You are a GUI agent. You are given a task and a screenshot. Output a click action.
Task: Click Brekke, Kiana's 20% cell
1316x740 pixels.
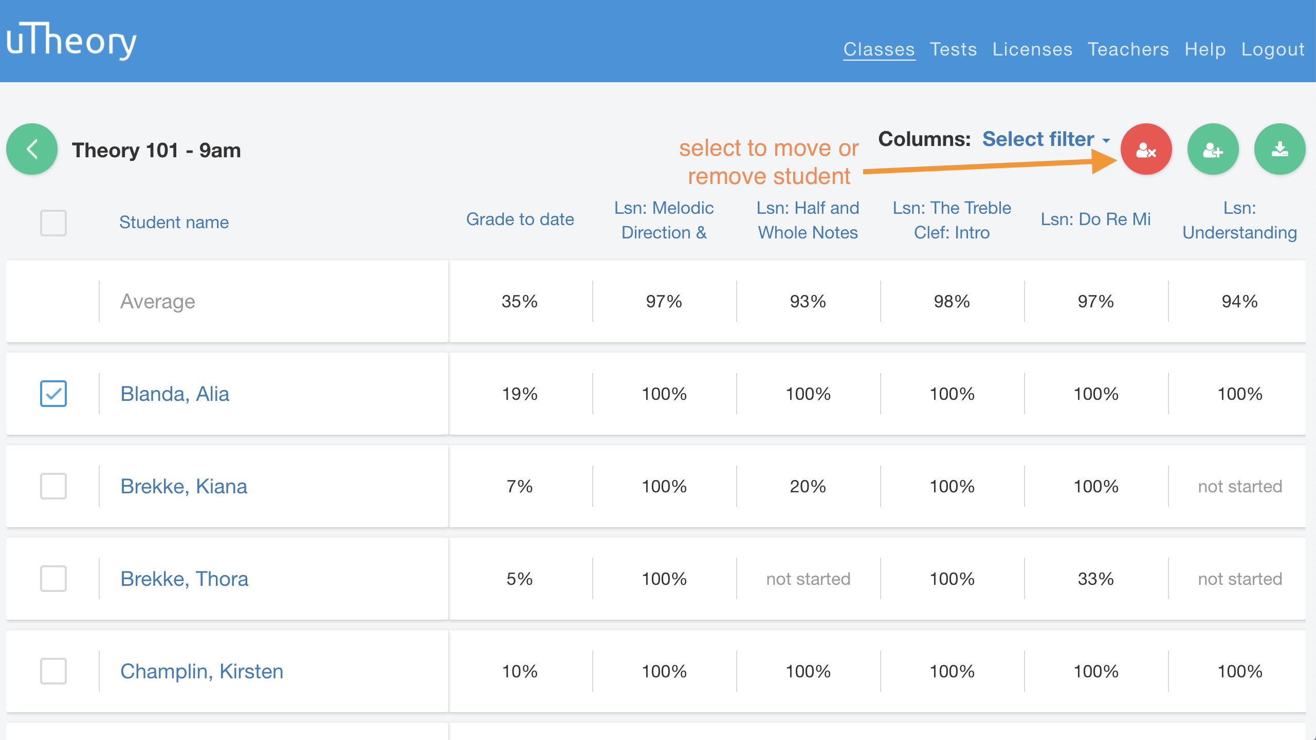tap(808, 487)
